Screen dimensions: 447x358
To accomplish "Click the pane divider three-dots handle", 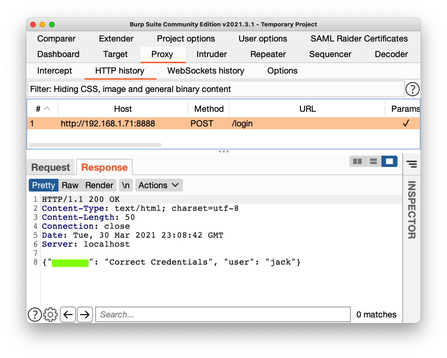I will [223, 151].
